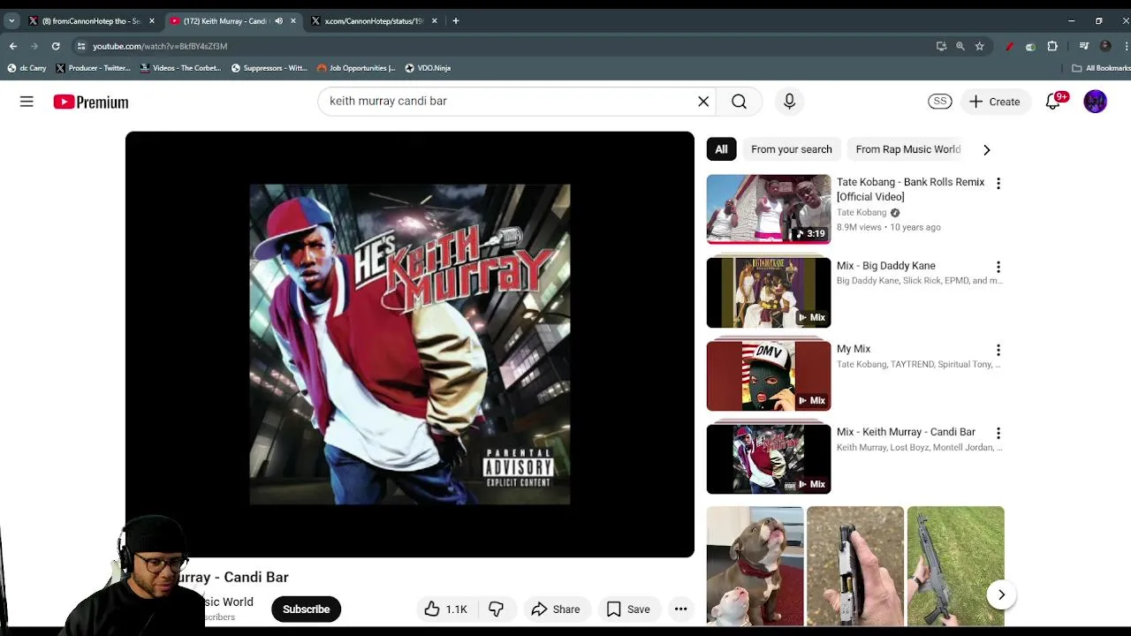The width and height of the screenshot is (1131, 636).
Task: Run search with the magnifier button
Action: (x=739, y=102)
